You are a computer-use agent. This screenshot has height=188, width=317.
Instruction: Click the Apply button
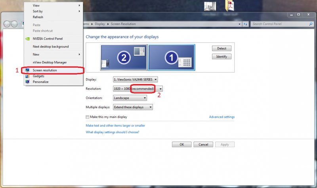(x=225, y=144)
